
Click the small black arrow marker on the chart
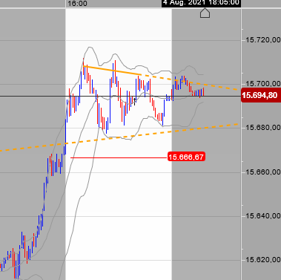pyautogui.click(x=135, y=101)
